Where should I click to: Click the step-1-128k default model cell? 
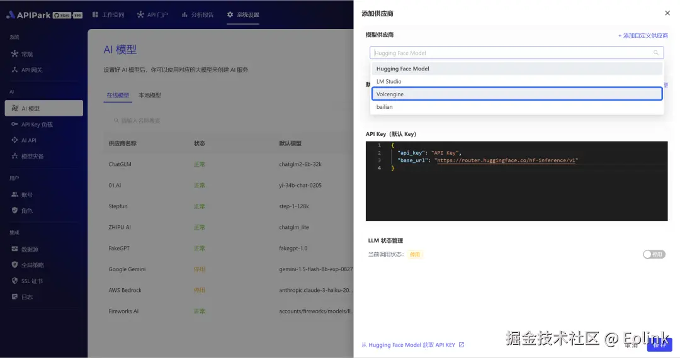[x=293, y=206]
